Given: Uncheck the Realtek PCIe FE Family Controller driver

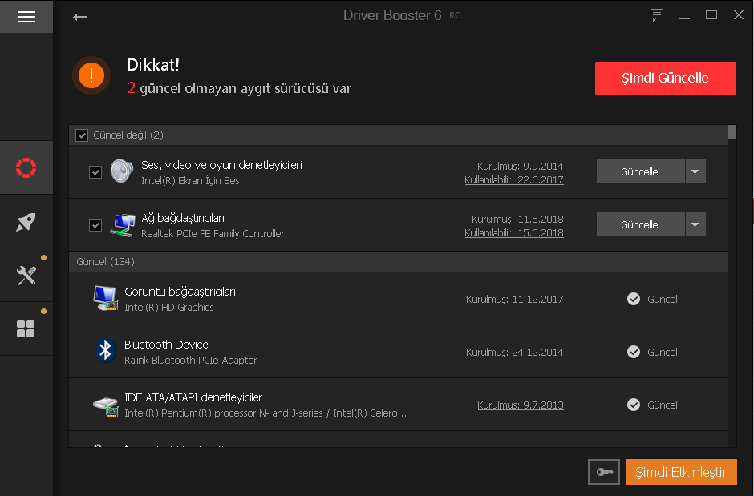Looking at the screenshot, I should tap(95, 224).
